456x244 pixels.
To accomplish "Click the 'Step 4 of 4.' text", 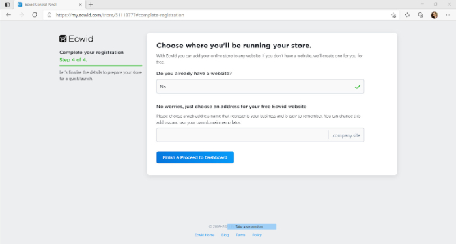I will (73, 60).
